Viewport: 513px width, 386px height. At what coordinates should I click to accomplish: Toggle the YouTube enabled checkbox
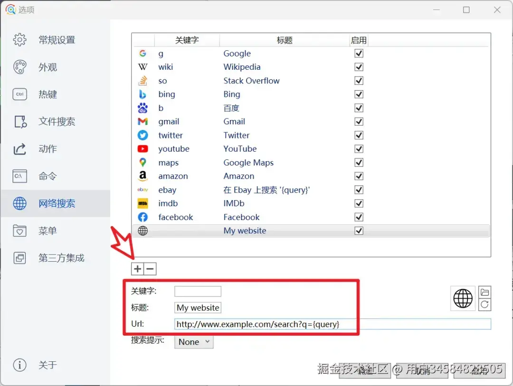[359, 149]
